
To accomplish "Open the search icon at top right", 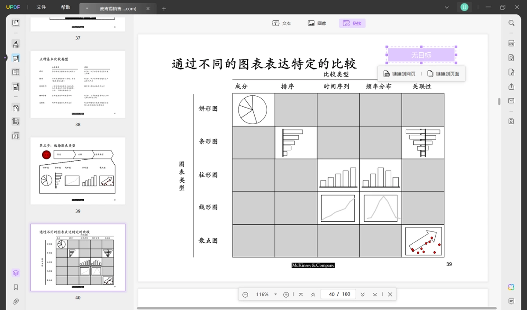I will point(511,23).
